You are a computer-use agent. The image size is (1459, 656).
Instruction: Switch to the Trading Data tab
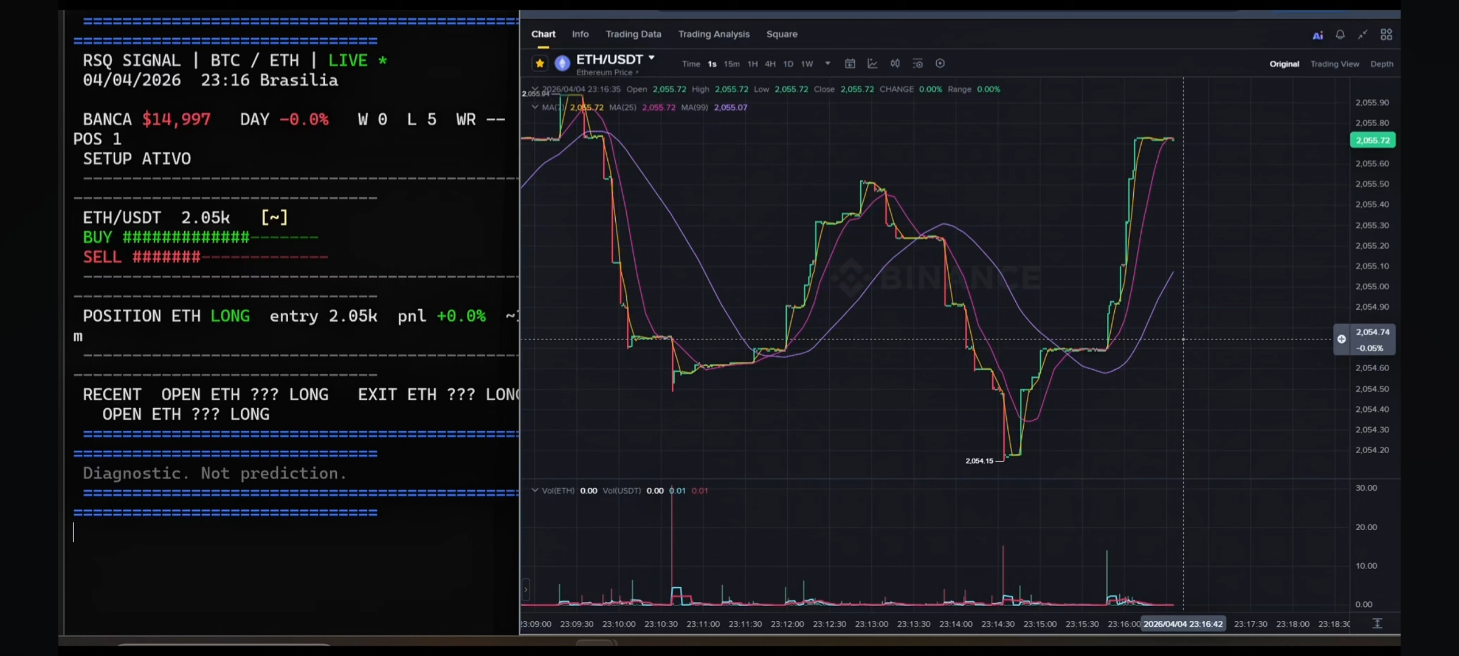633,34
